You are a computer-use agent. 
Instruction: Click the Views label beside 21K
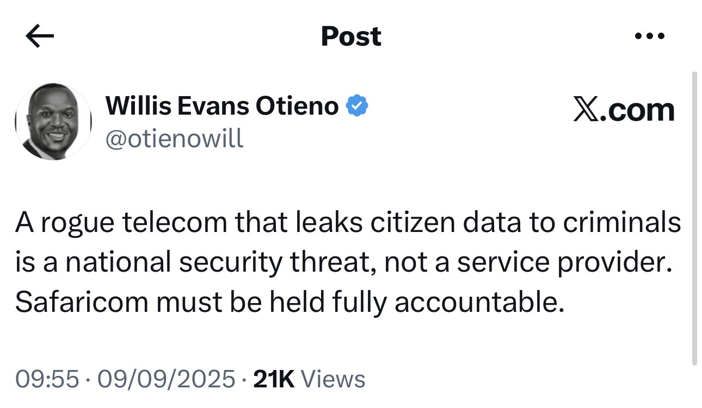pos(332,379)
